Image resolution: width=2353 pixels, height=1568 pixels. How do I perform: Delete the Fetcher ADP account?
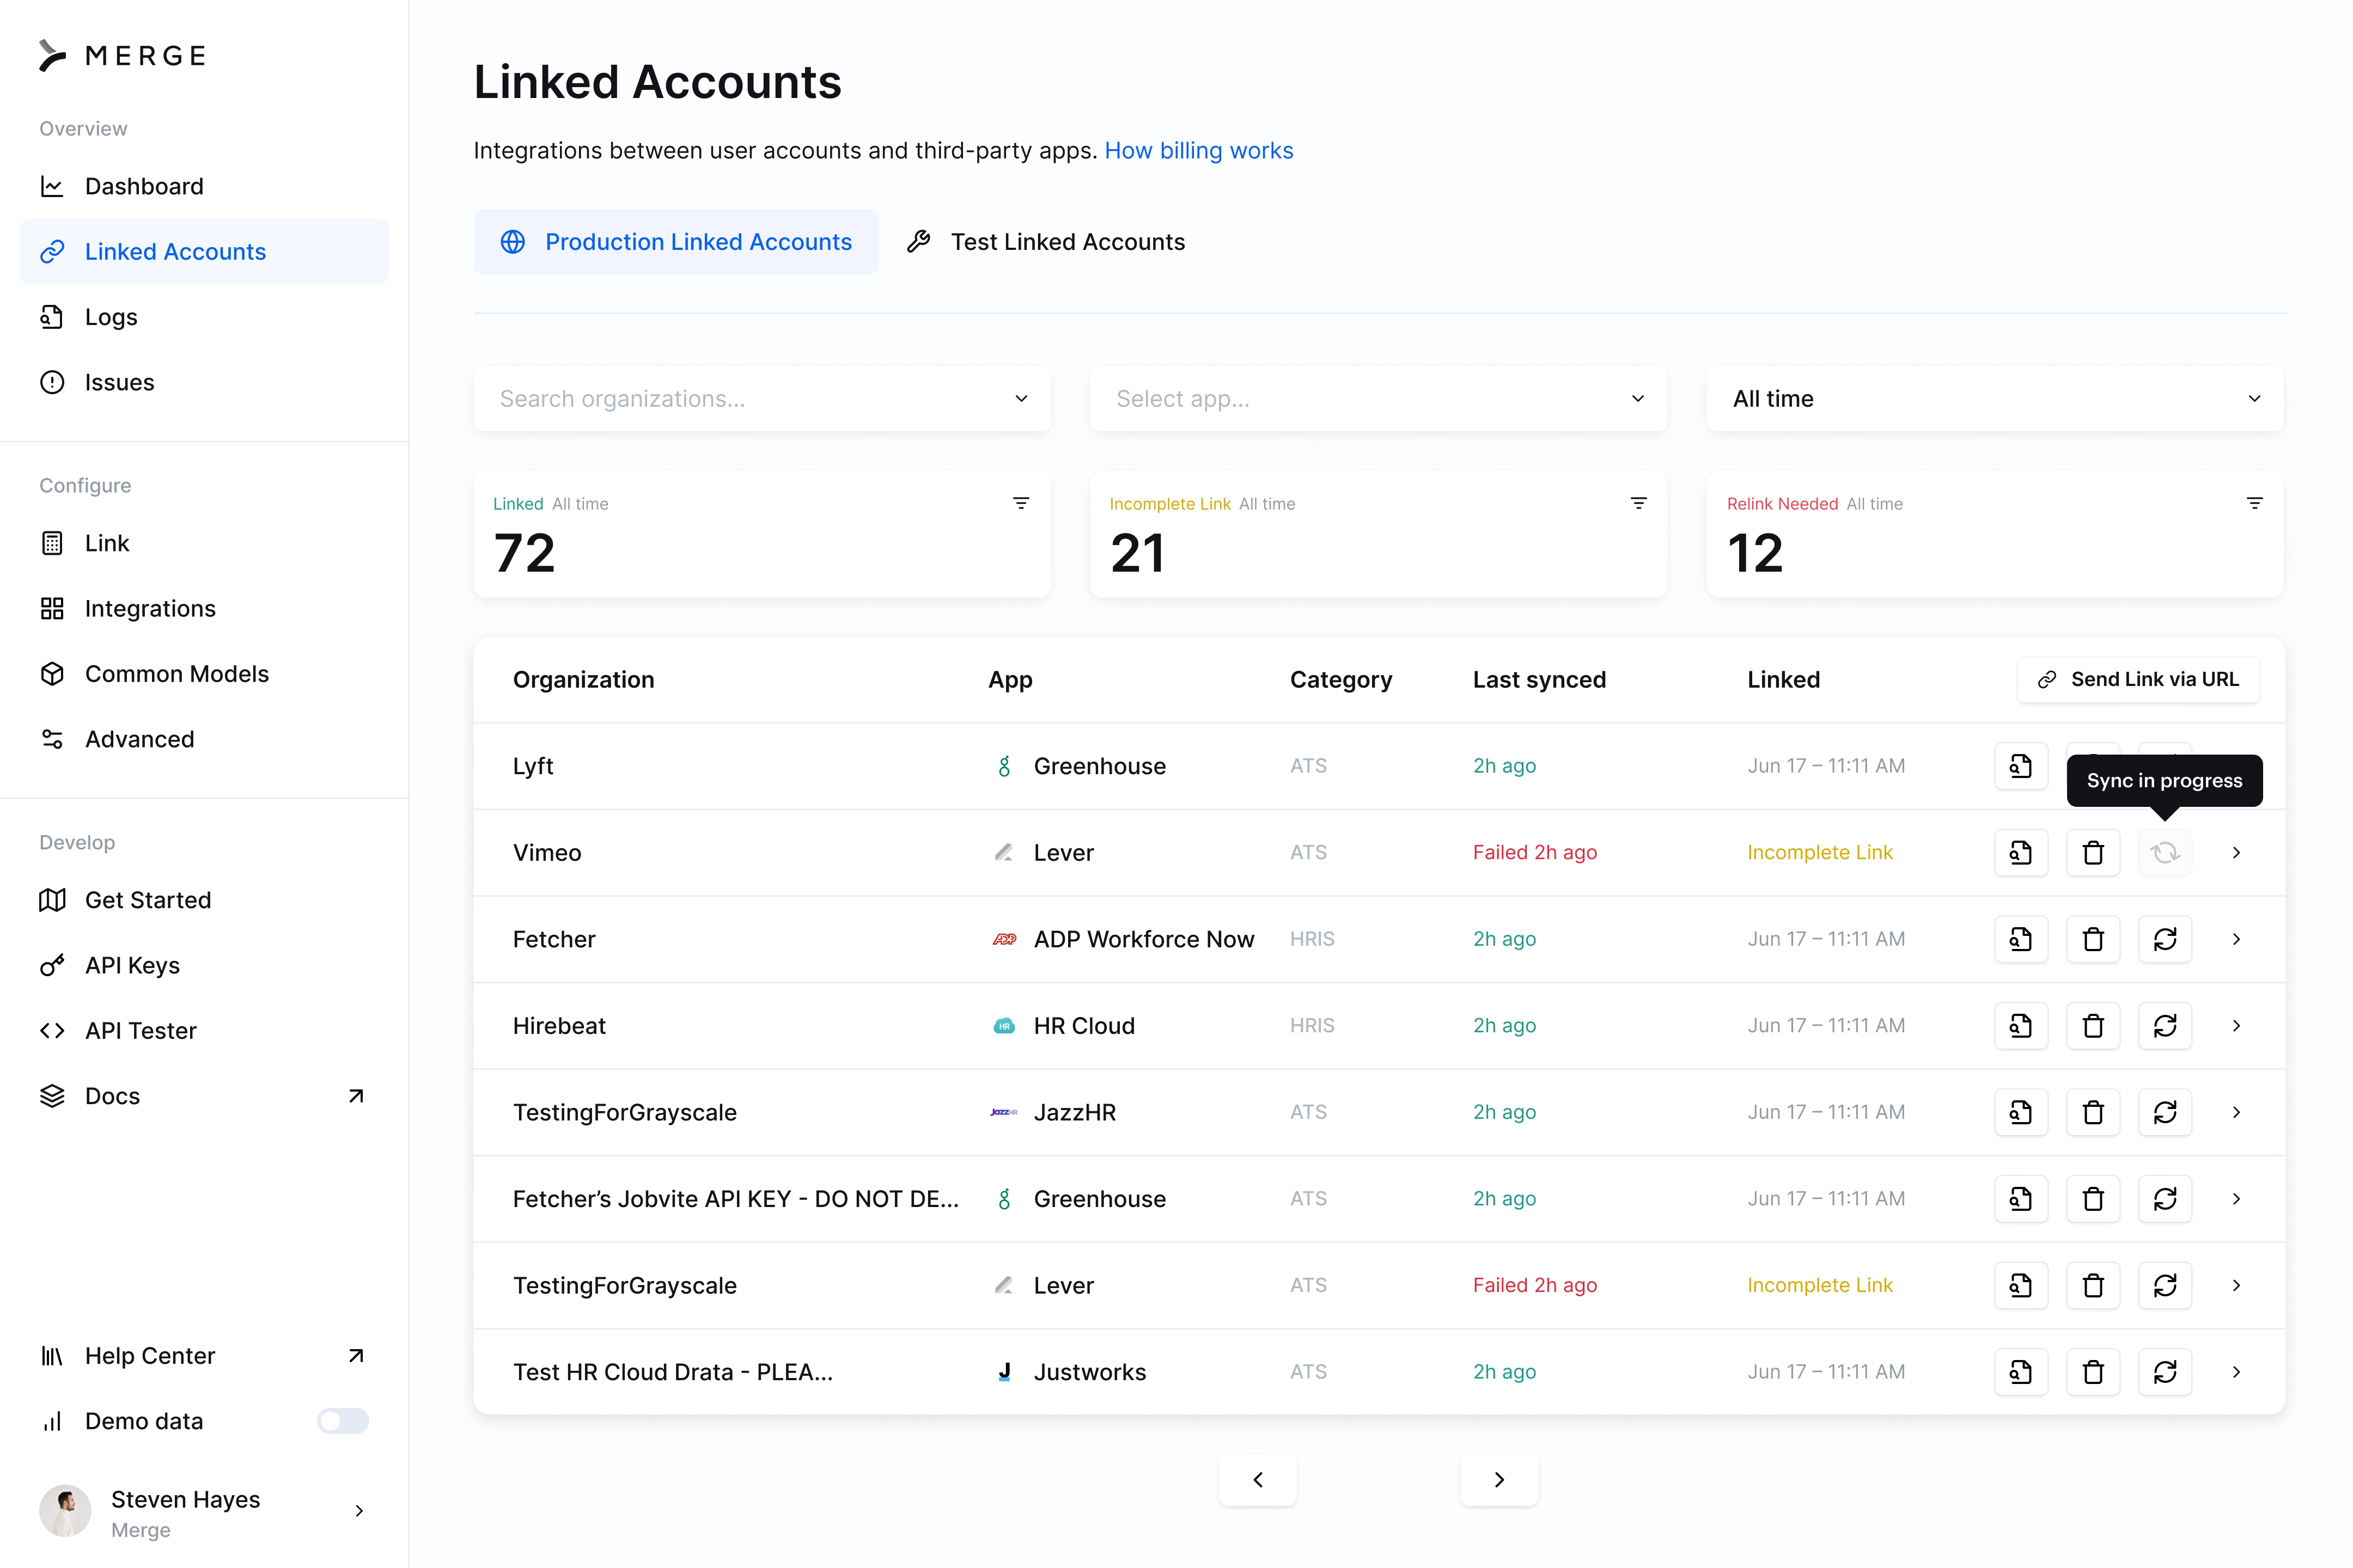pyautogui.click(x=2093, y=939)
